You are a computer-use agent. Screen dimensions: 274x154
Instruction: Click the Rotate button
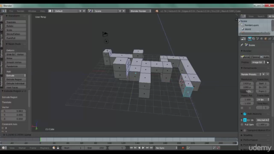coord(15,26)
